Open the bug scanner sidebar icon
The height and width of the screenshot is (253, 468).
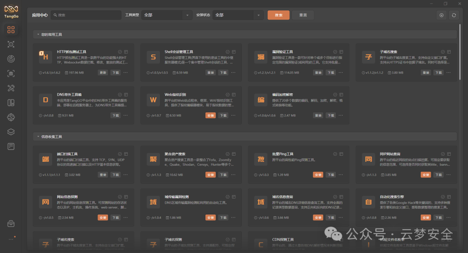[x=11, y=74]
